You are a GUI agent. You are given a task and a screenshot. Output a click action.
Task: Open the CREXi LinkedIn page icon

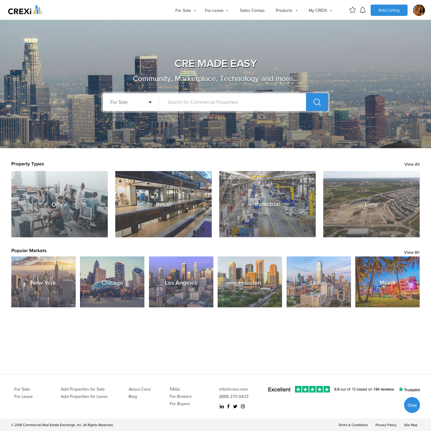222,406
